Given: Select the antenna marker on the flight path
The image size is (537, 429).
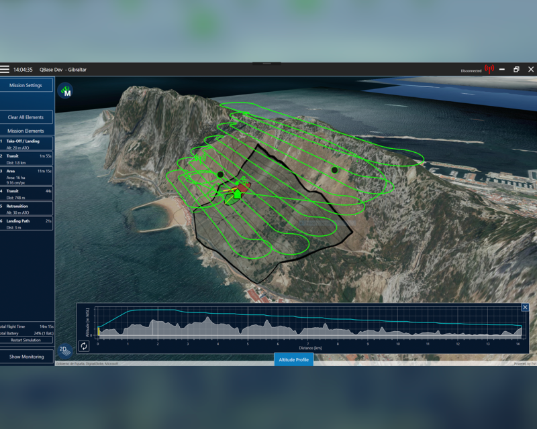Looking at the screenshot, I should pyautogui.click(x=199, y=159).
